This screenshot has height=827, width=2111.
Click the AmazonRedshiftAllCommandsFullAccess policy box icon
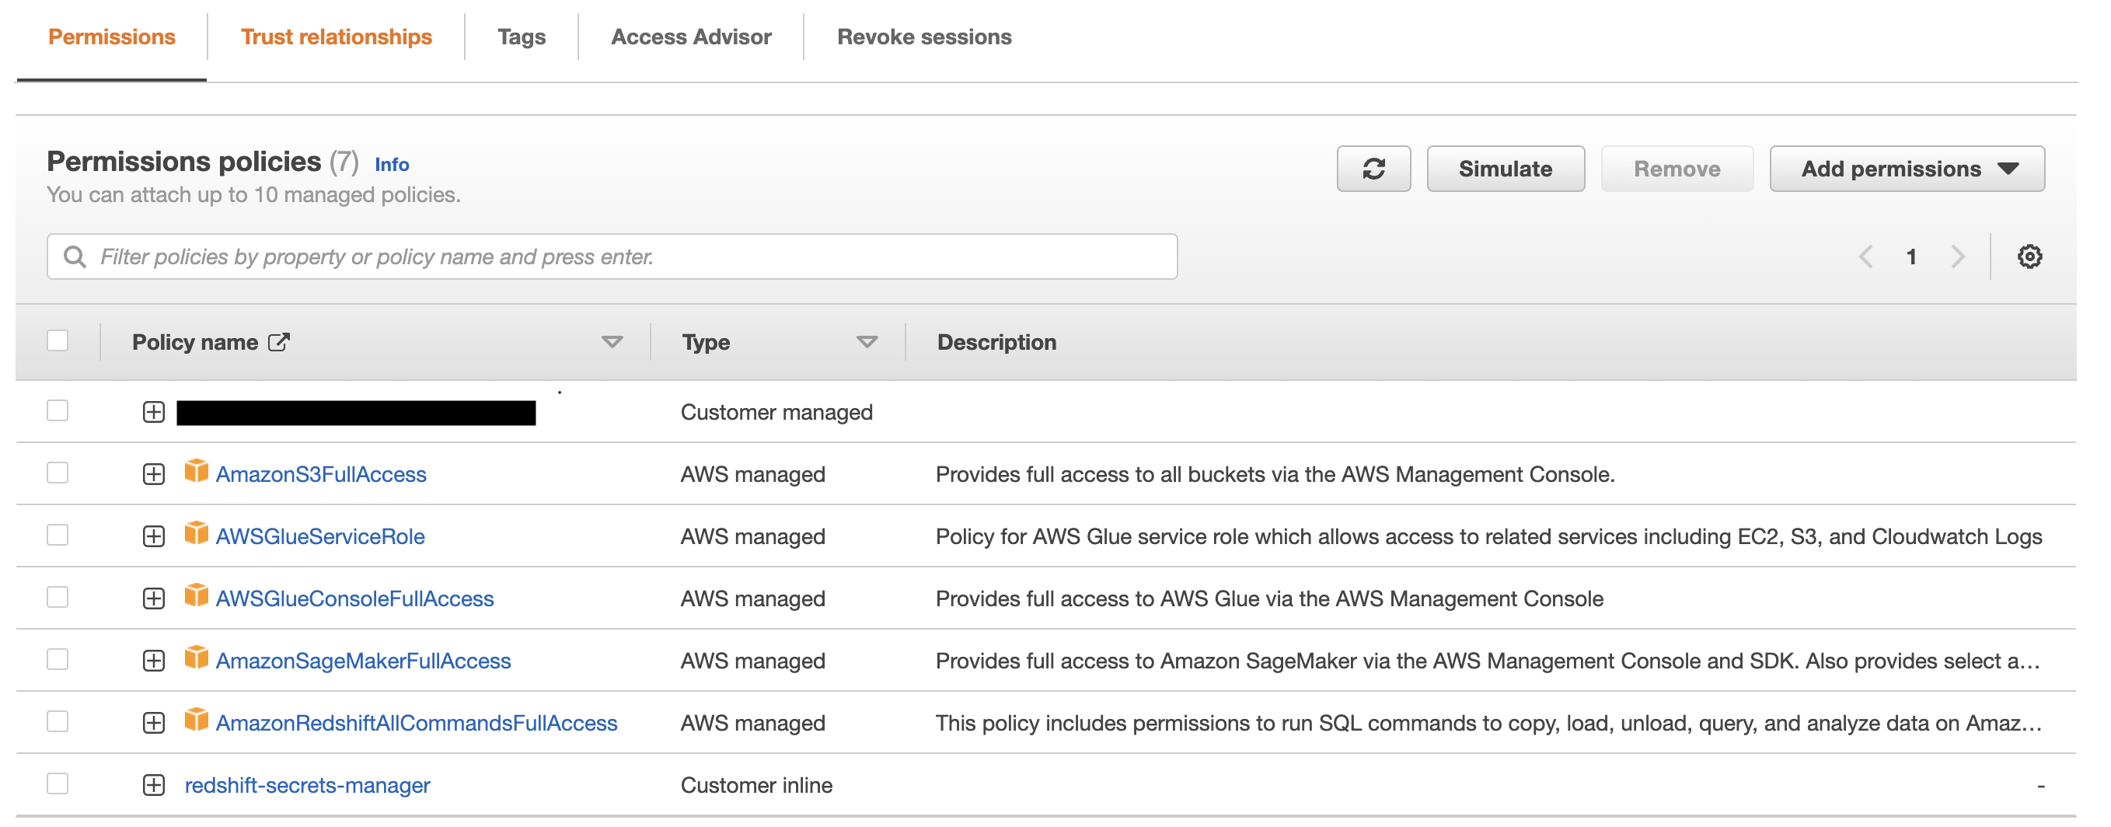(196, 721)
